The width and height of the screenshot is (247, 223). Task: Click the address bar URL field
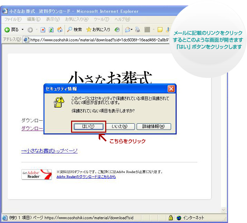(x=96, y=40)
